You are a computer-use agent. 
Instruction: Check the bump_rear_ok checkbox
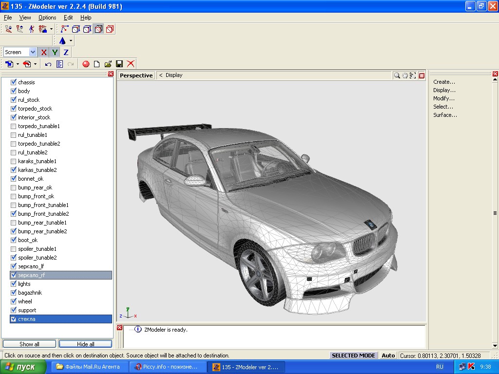(14, 187)
